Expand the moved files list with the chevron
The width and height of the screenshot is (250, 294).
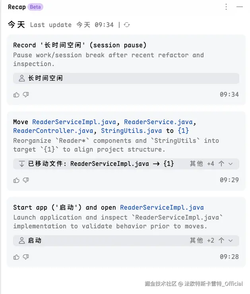(x=231, y=164)
